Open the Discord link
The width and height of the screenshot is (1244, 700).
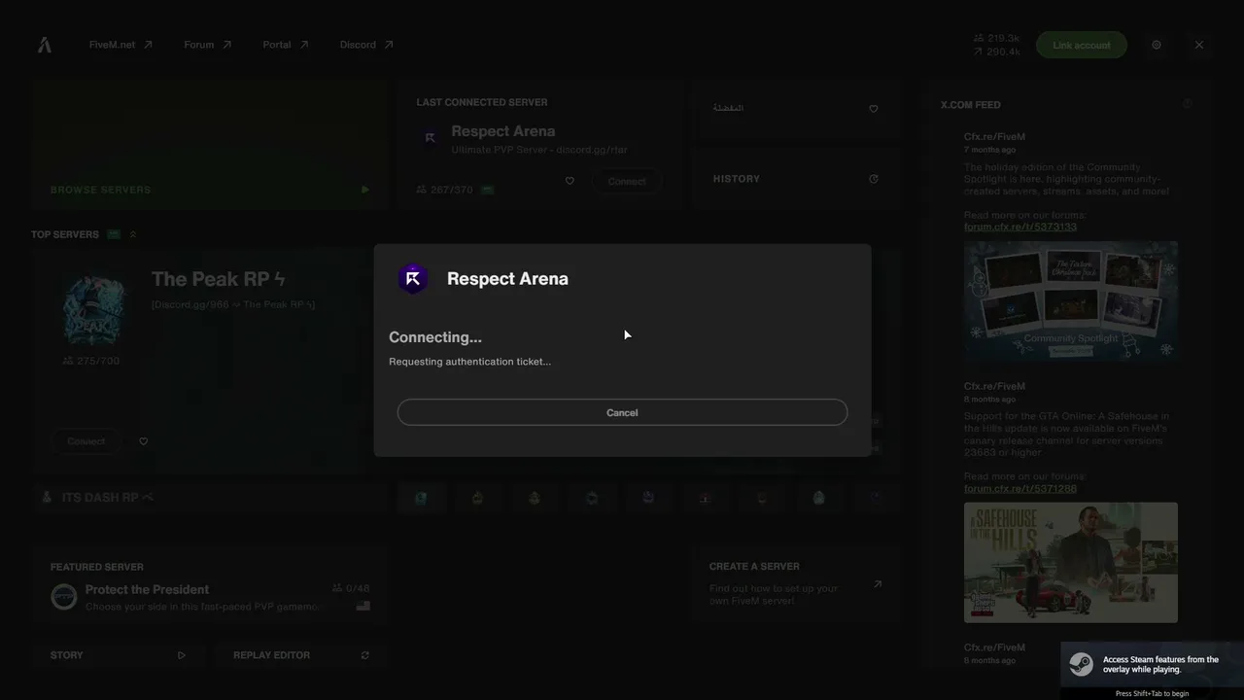pos(366,45)
